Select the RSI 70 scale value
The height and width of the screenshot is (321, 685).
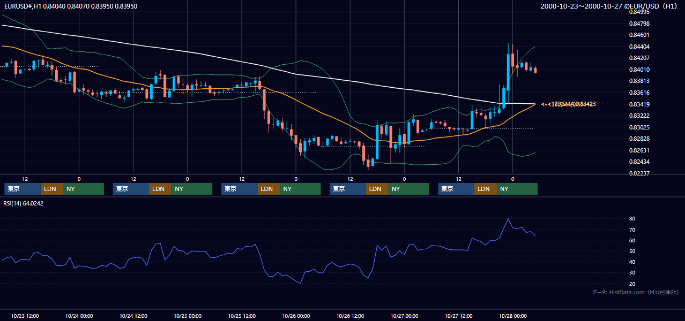(632, 230)
